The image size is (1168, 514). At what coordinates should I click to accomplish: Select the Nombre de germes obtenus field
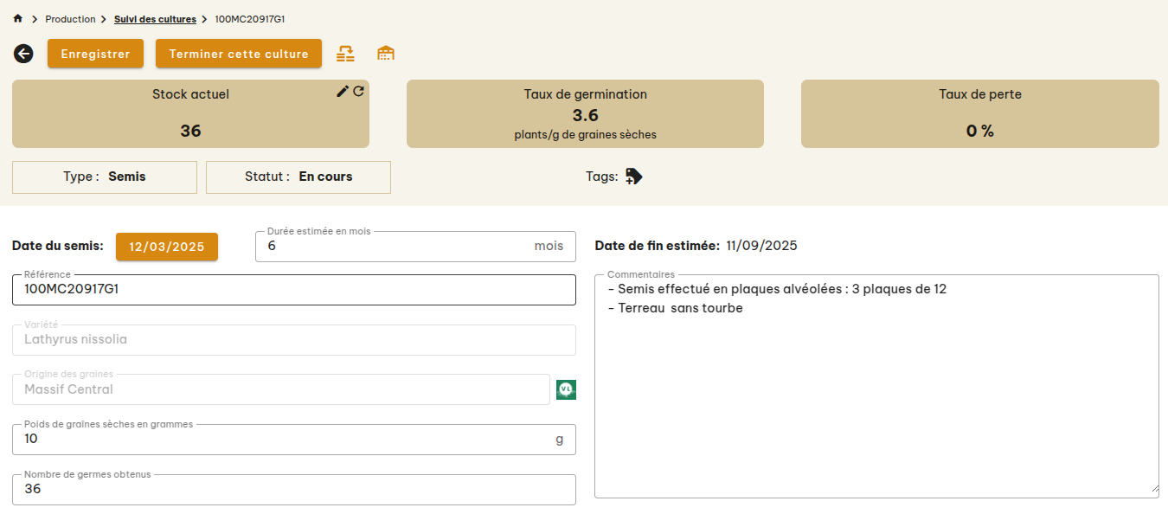click(294, 490)
